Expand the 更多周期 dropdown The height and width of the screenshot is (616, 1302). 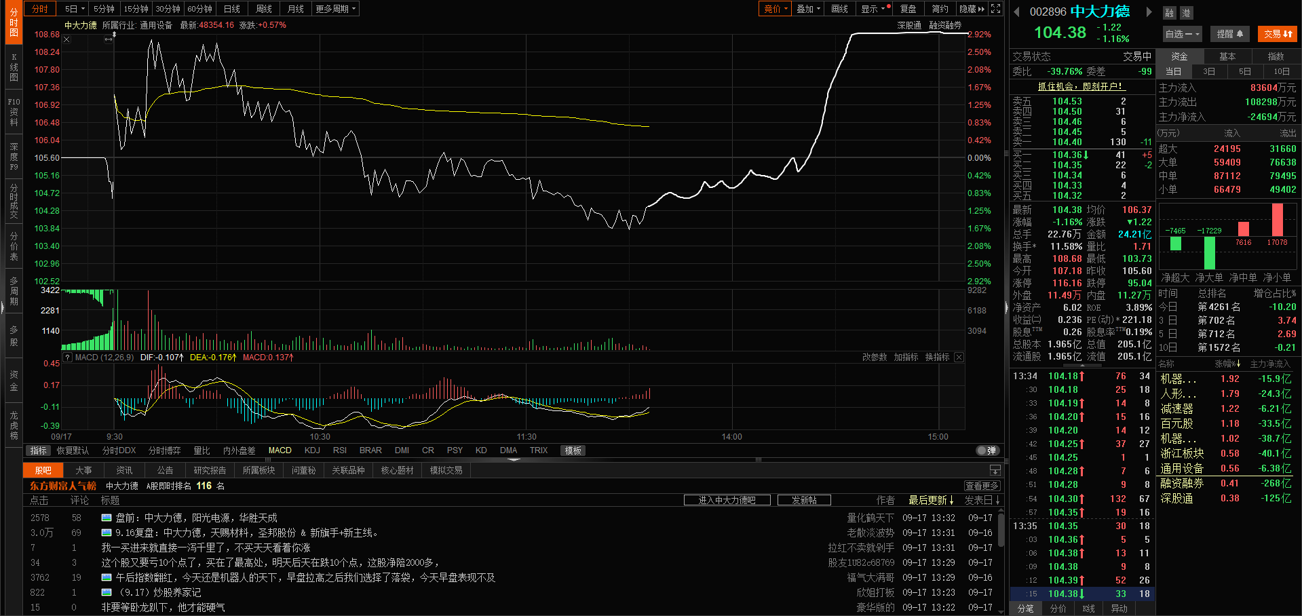click(x=336, y=9)
